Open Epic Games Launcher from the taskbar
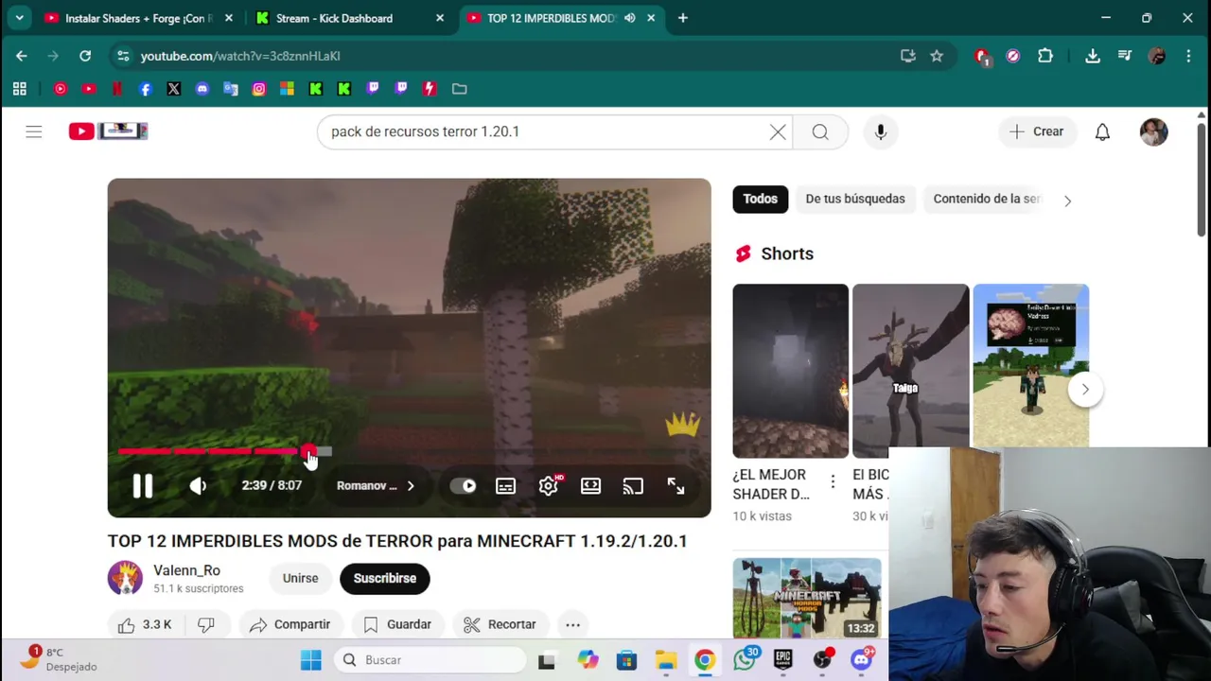The width and height of the screenshot is (1211, 681). [x=783, y=660]
